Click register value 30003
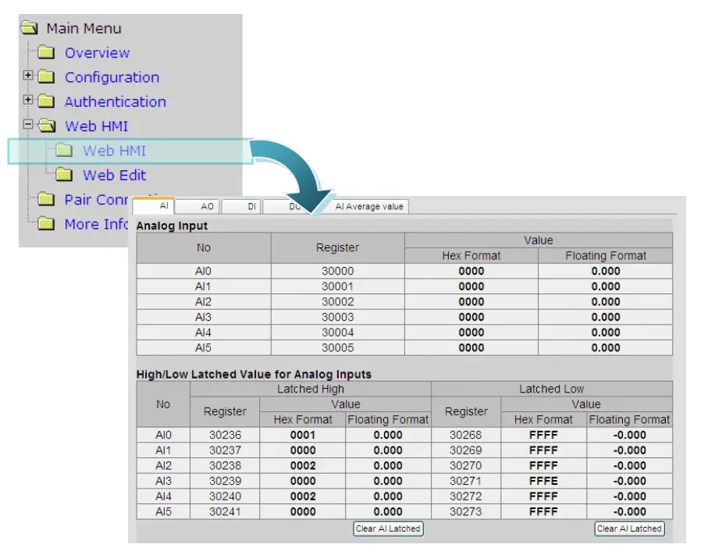The image size is (715, 555). pos(337,317)
